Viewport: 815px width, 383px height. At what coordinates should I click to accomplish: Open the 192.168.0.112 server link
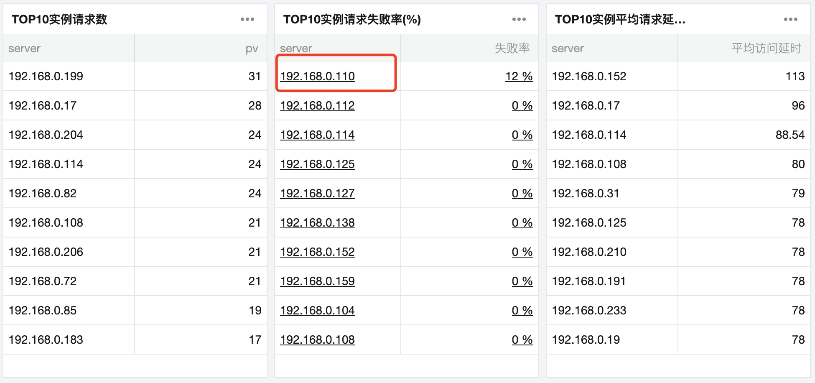[x=317, y=106]
